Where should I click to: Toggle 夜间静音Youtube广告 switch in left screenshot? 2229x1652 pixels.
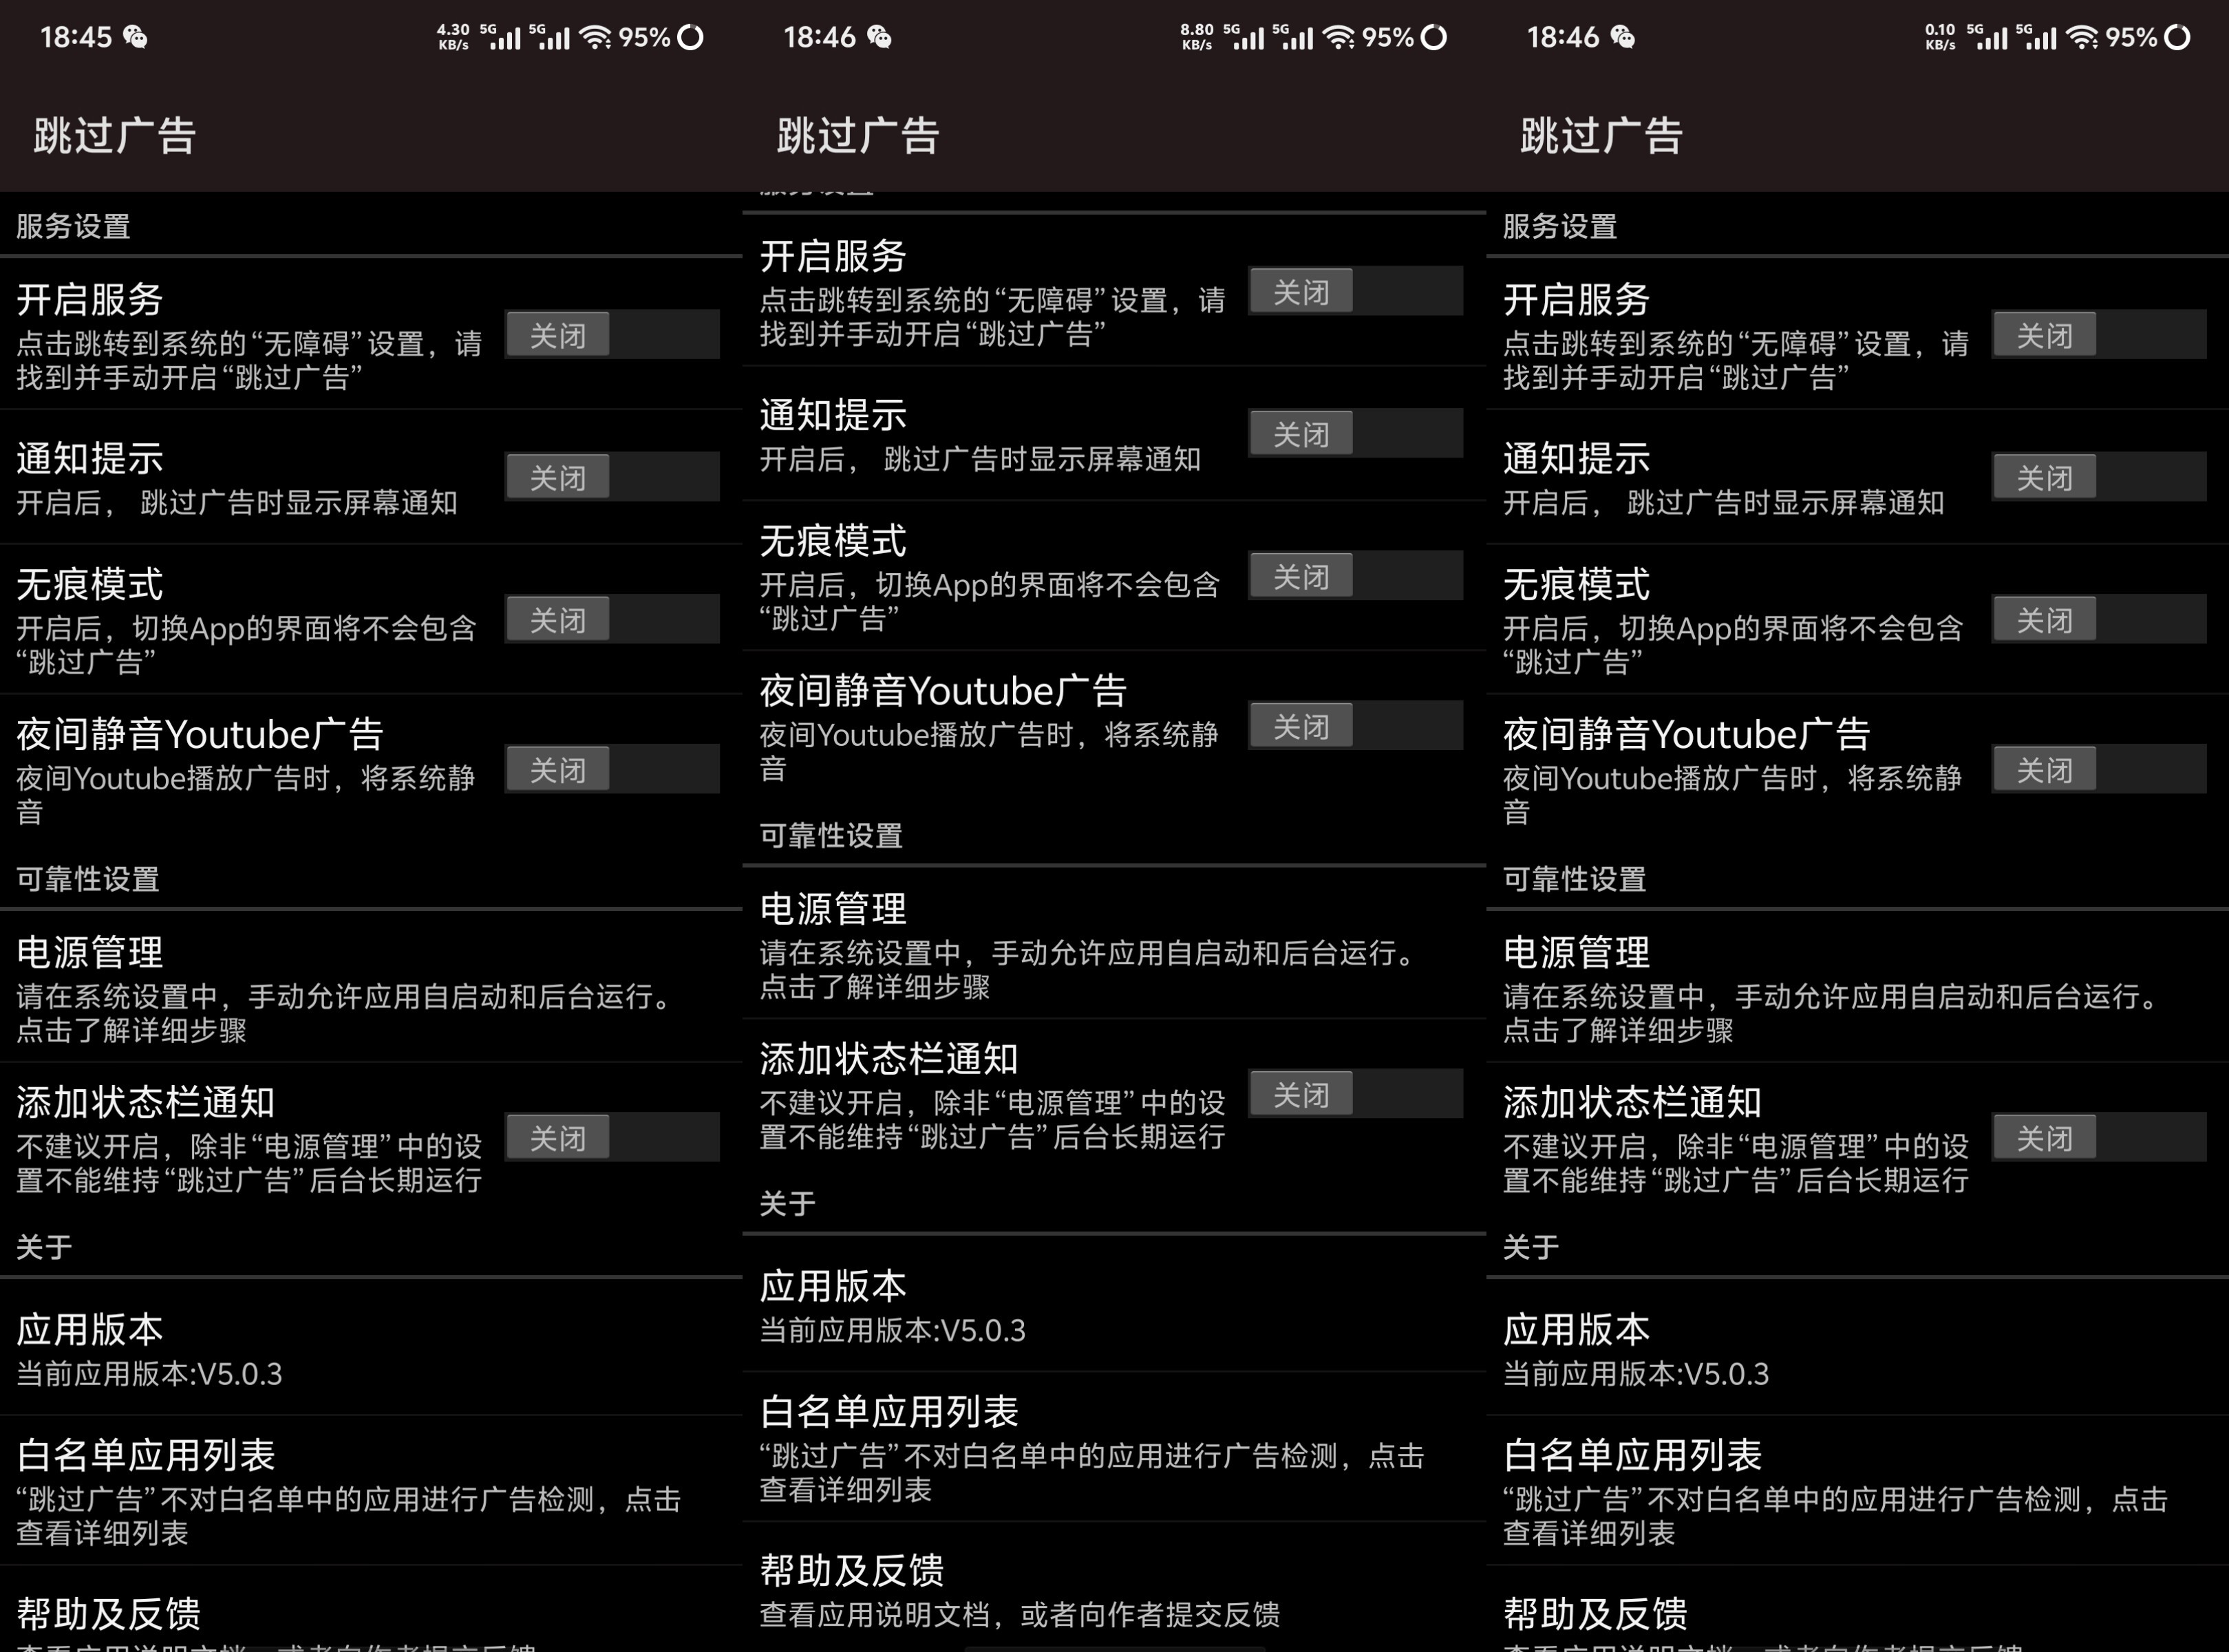(x=612, y=770)
